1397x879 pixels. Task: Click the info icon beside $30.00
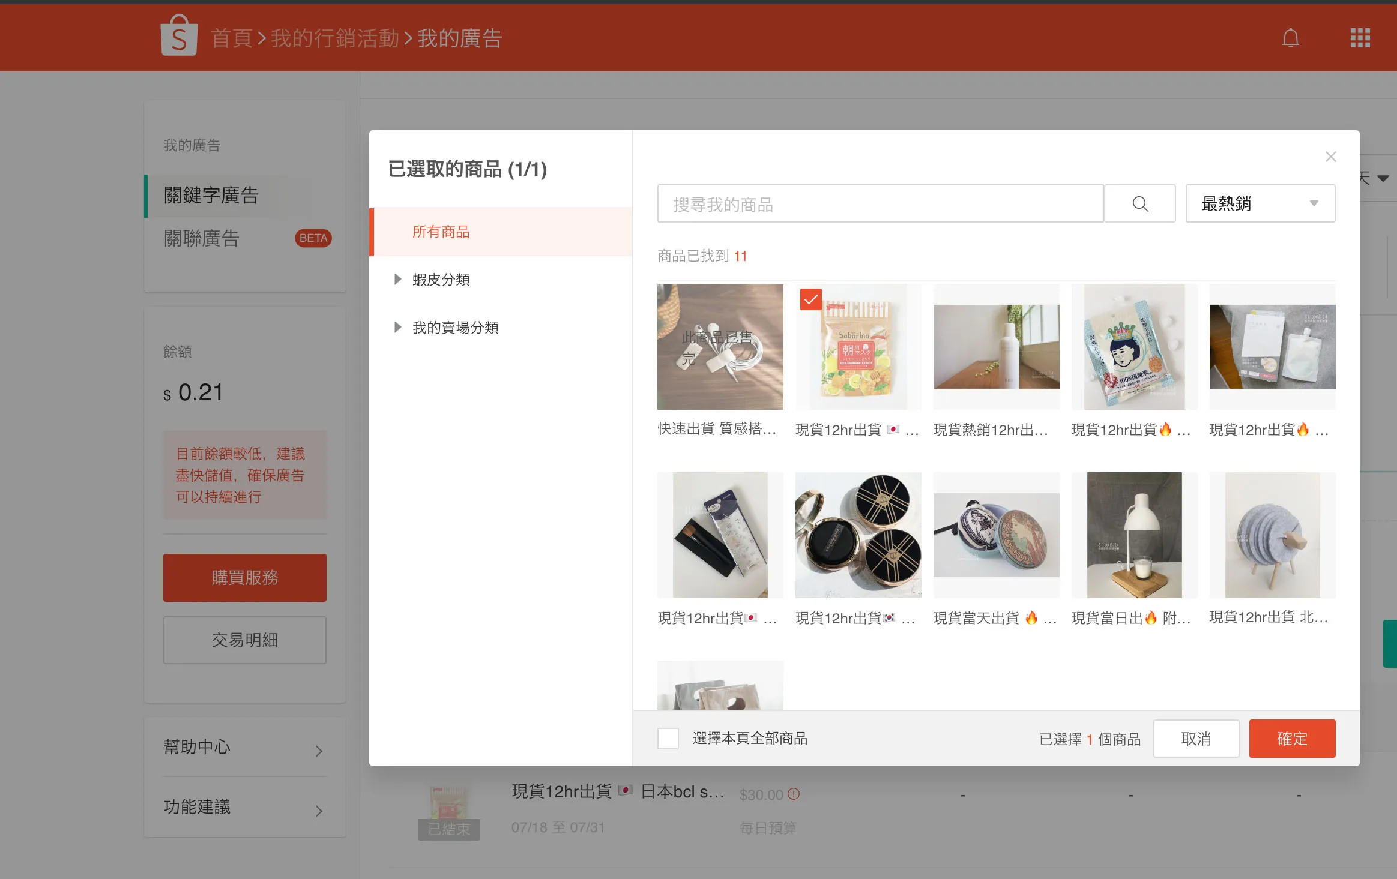(x=794, y=794)
